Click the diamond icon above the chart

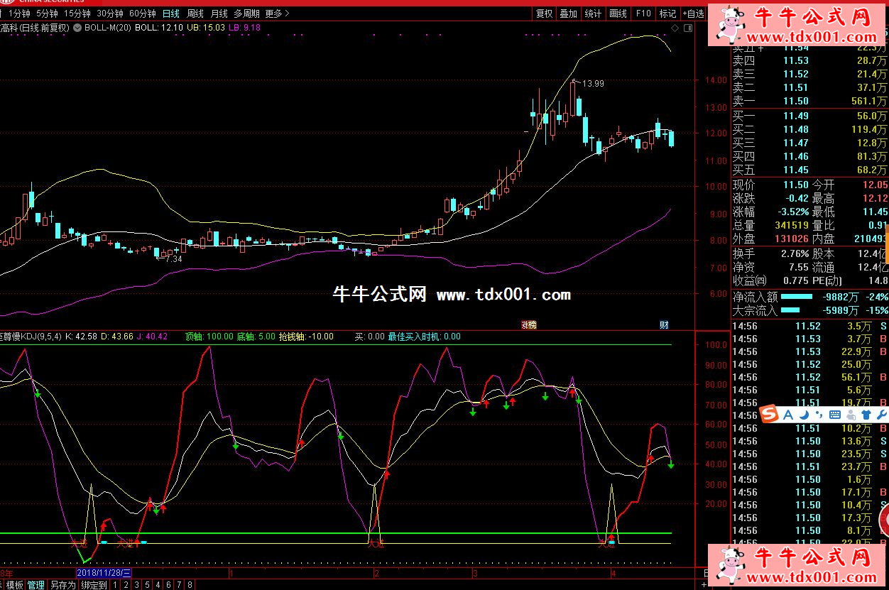(675, 28)
